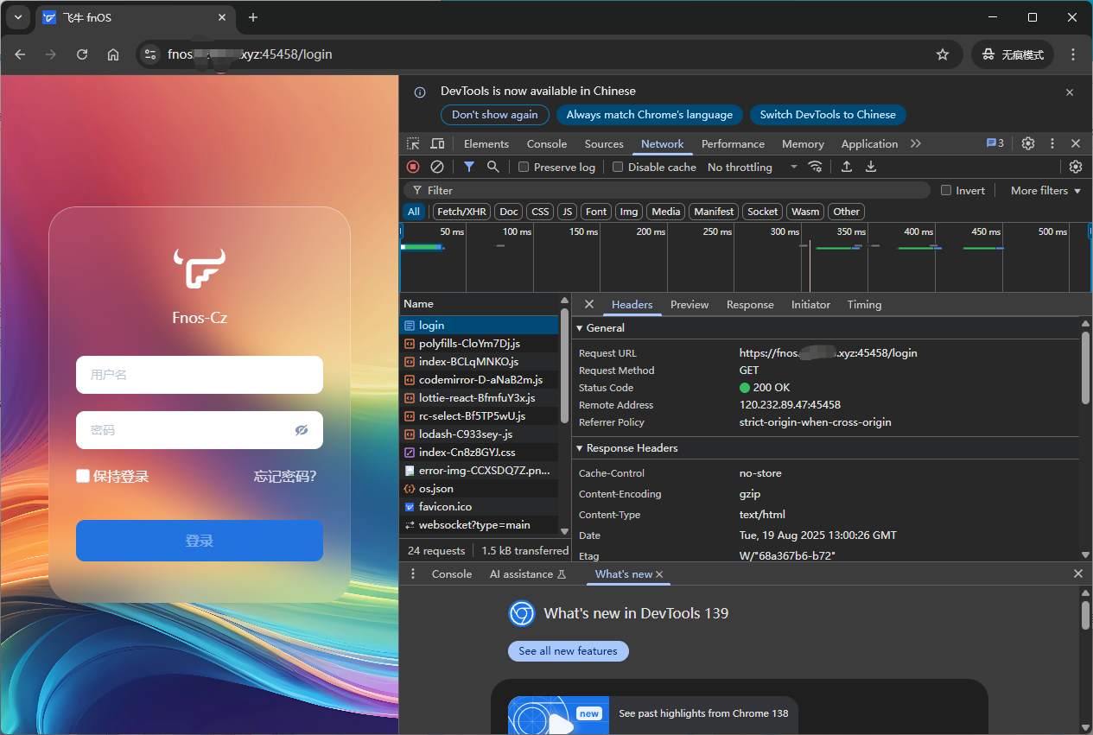Toggle password visibility eye icon

pyautogui.click(x=302, y=430)
